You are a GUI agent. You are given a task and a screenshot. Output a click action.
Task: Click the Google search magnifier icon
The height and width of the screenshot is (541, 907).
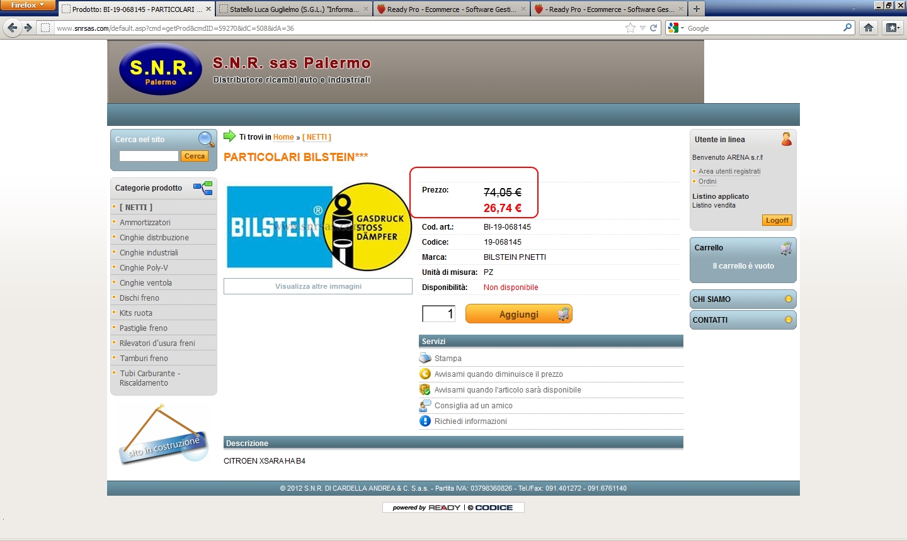click(x=847, y=28)
